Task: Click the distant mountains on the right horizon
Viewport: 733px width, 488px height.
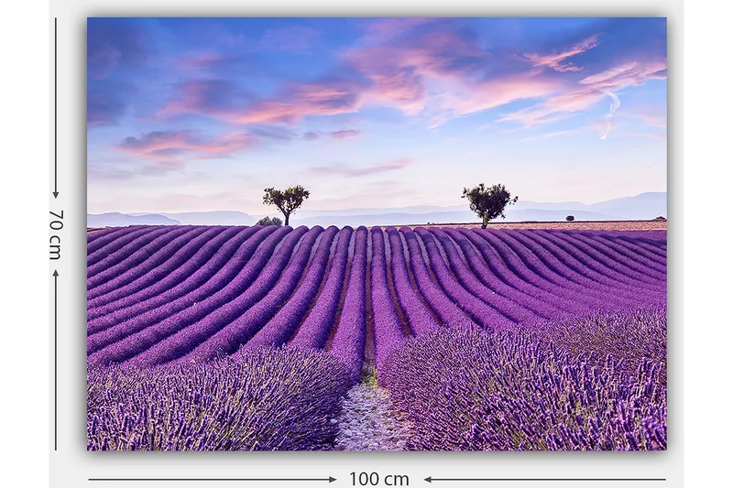Action: tap(623, 206)
